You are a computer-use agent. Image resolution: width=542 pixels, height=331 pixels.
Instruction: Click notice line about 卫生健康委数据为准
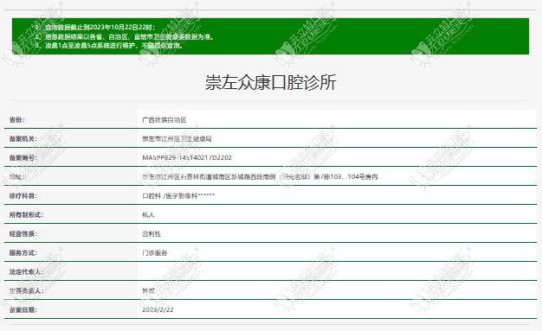point(124,36)
